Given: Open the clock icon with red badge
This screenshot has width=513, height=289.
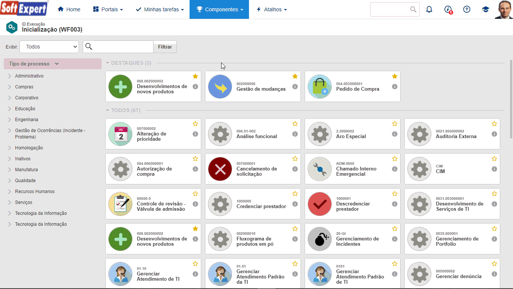Looking at the screenshot, I should point(448,9).
